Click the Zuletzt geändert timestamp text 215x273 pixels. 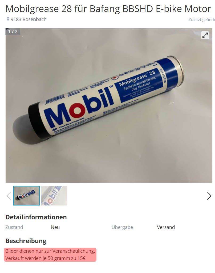pos(202,20)
